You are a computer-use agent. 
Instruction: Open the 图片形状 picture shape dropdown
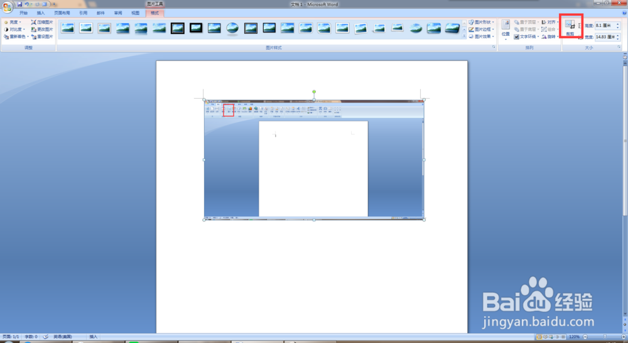pyautogui.click(x=482, y=22)
